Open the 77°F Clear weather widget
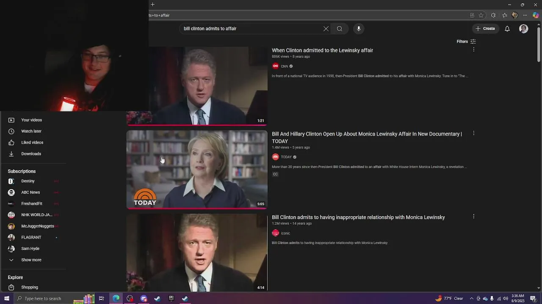542x304 pixels. (x=449, y=299)
